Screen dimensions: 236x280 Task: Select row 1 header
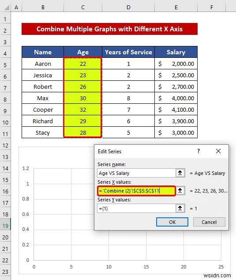pyautogui.click(x=5, y=19)
